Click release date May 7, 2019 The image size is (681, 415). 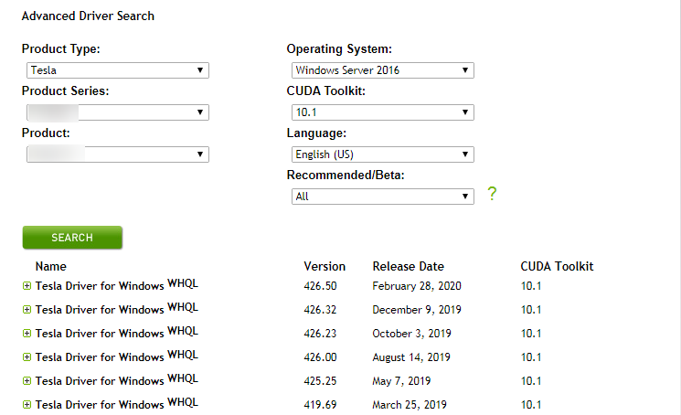401,381
